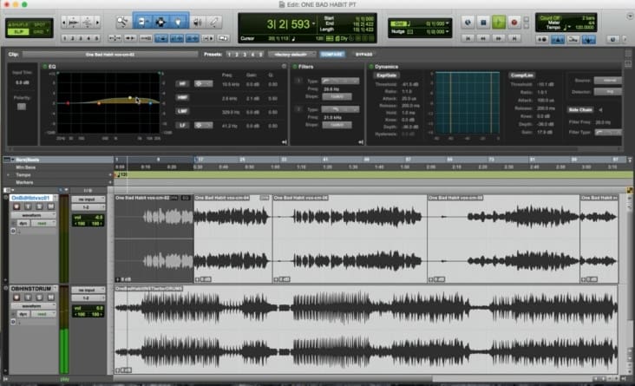
Task: Toggle Link Track and Edit Selection button
Action: pyautogui.click(x=192, y=38)
